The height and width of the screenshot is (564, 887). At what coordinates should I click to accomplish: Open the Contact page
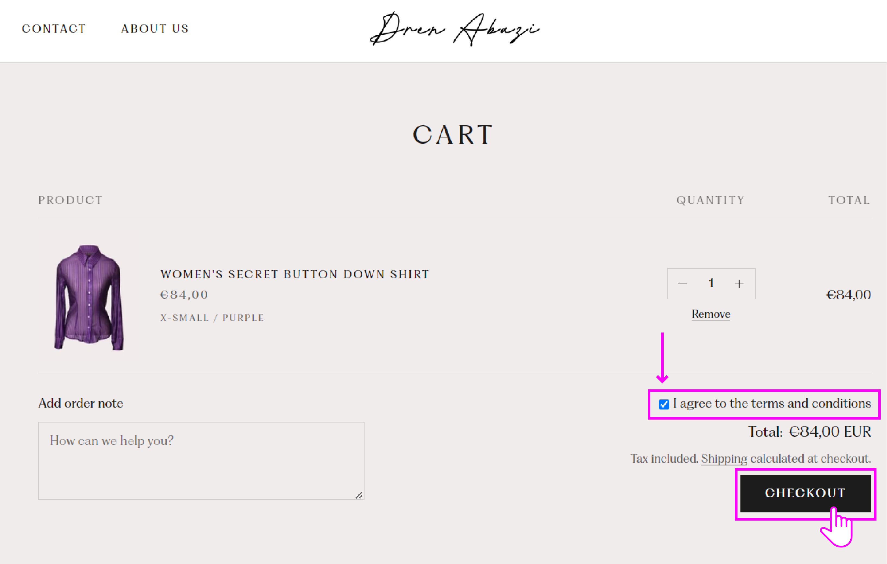(x=54, y=29)
